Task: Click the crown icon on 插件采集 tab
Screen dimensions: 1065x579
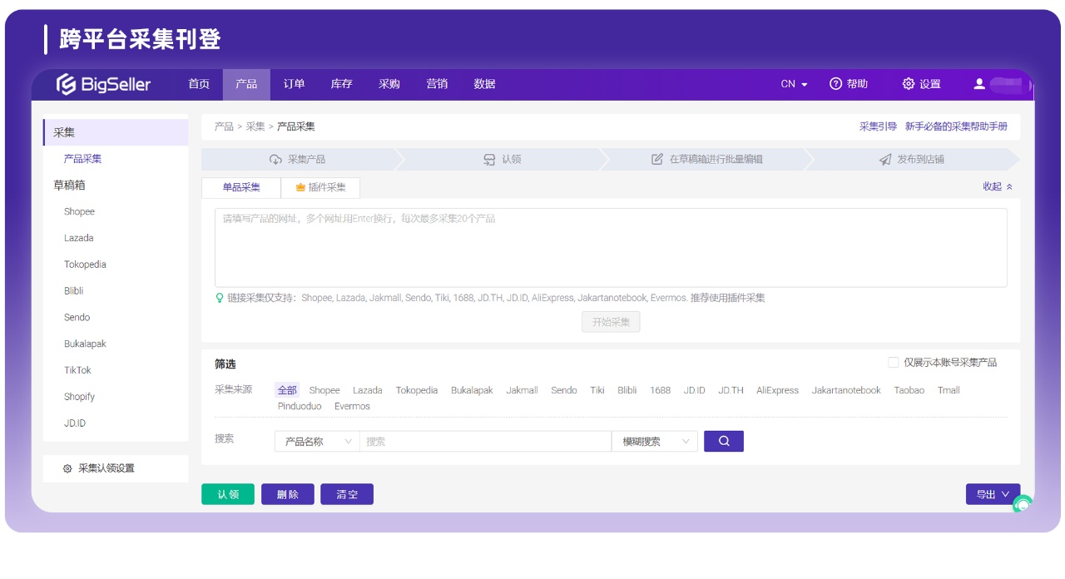Action: pos(300,187)
